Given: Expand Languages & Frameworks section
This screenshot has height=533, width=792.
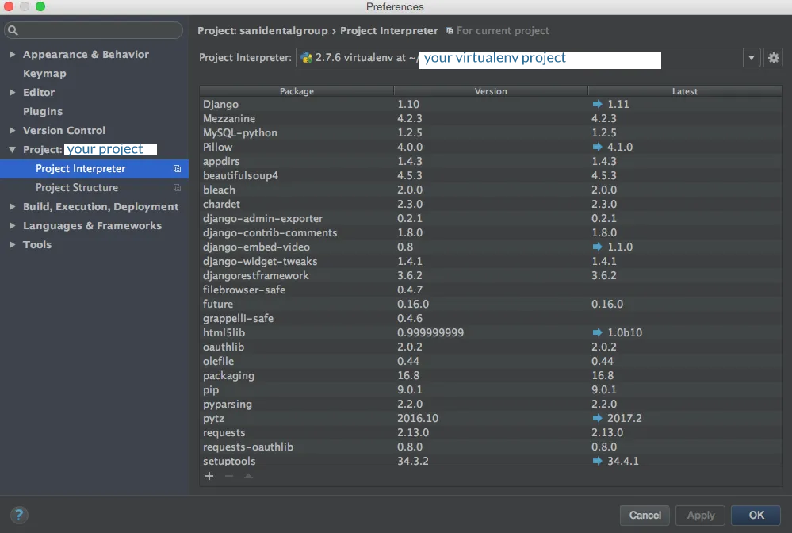Looking at the screenshot, I should pyautogui.click(x=12, y=226).
